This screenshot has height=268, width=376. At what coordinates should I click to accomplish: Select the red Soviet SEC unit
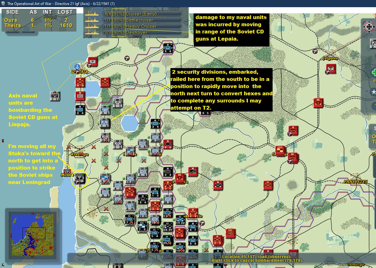click(x=80, y=96)
